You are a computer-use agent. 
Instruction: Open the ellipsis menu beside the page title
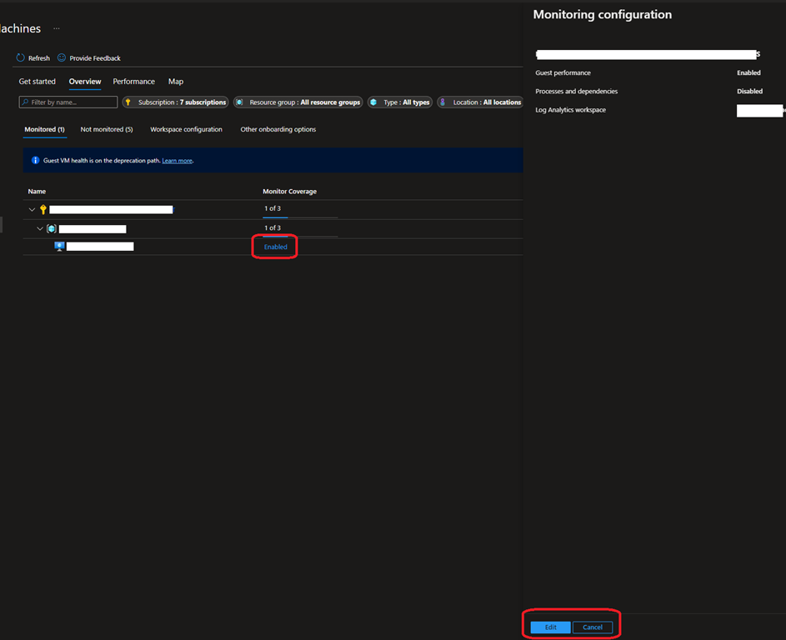[x=58, y=29]
